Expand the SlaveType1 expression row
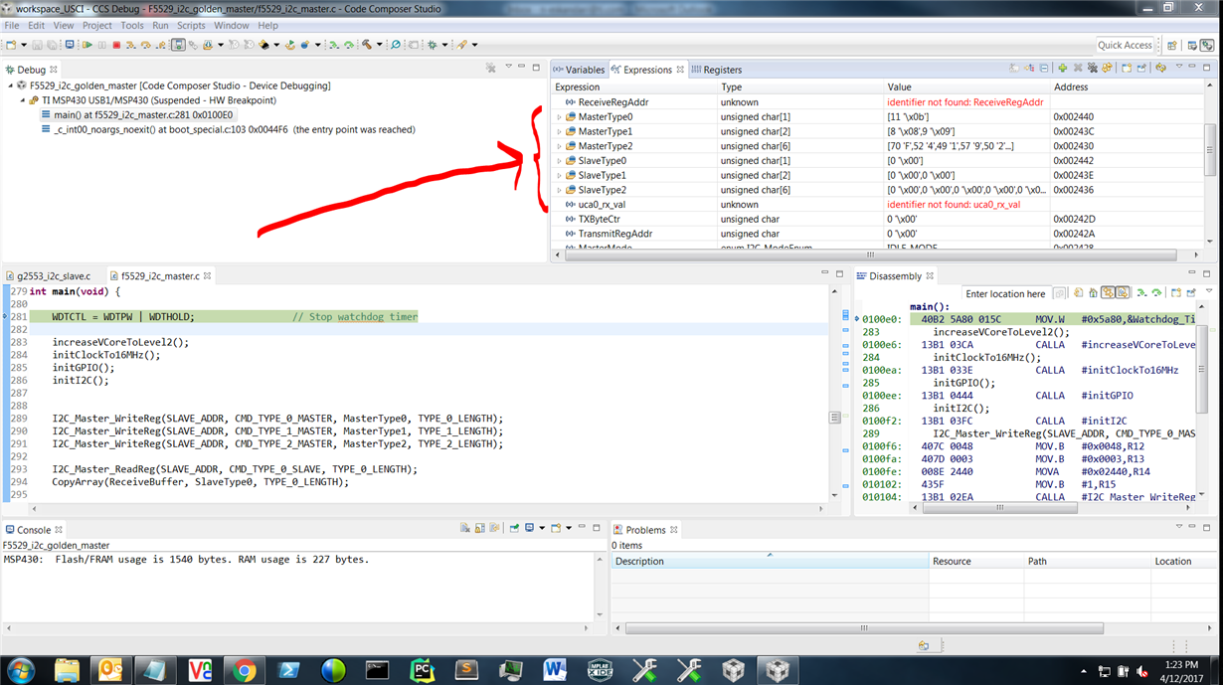This screenshot has height=685, width=1223. 559,175
